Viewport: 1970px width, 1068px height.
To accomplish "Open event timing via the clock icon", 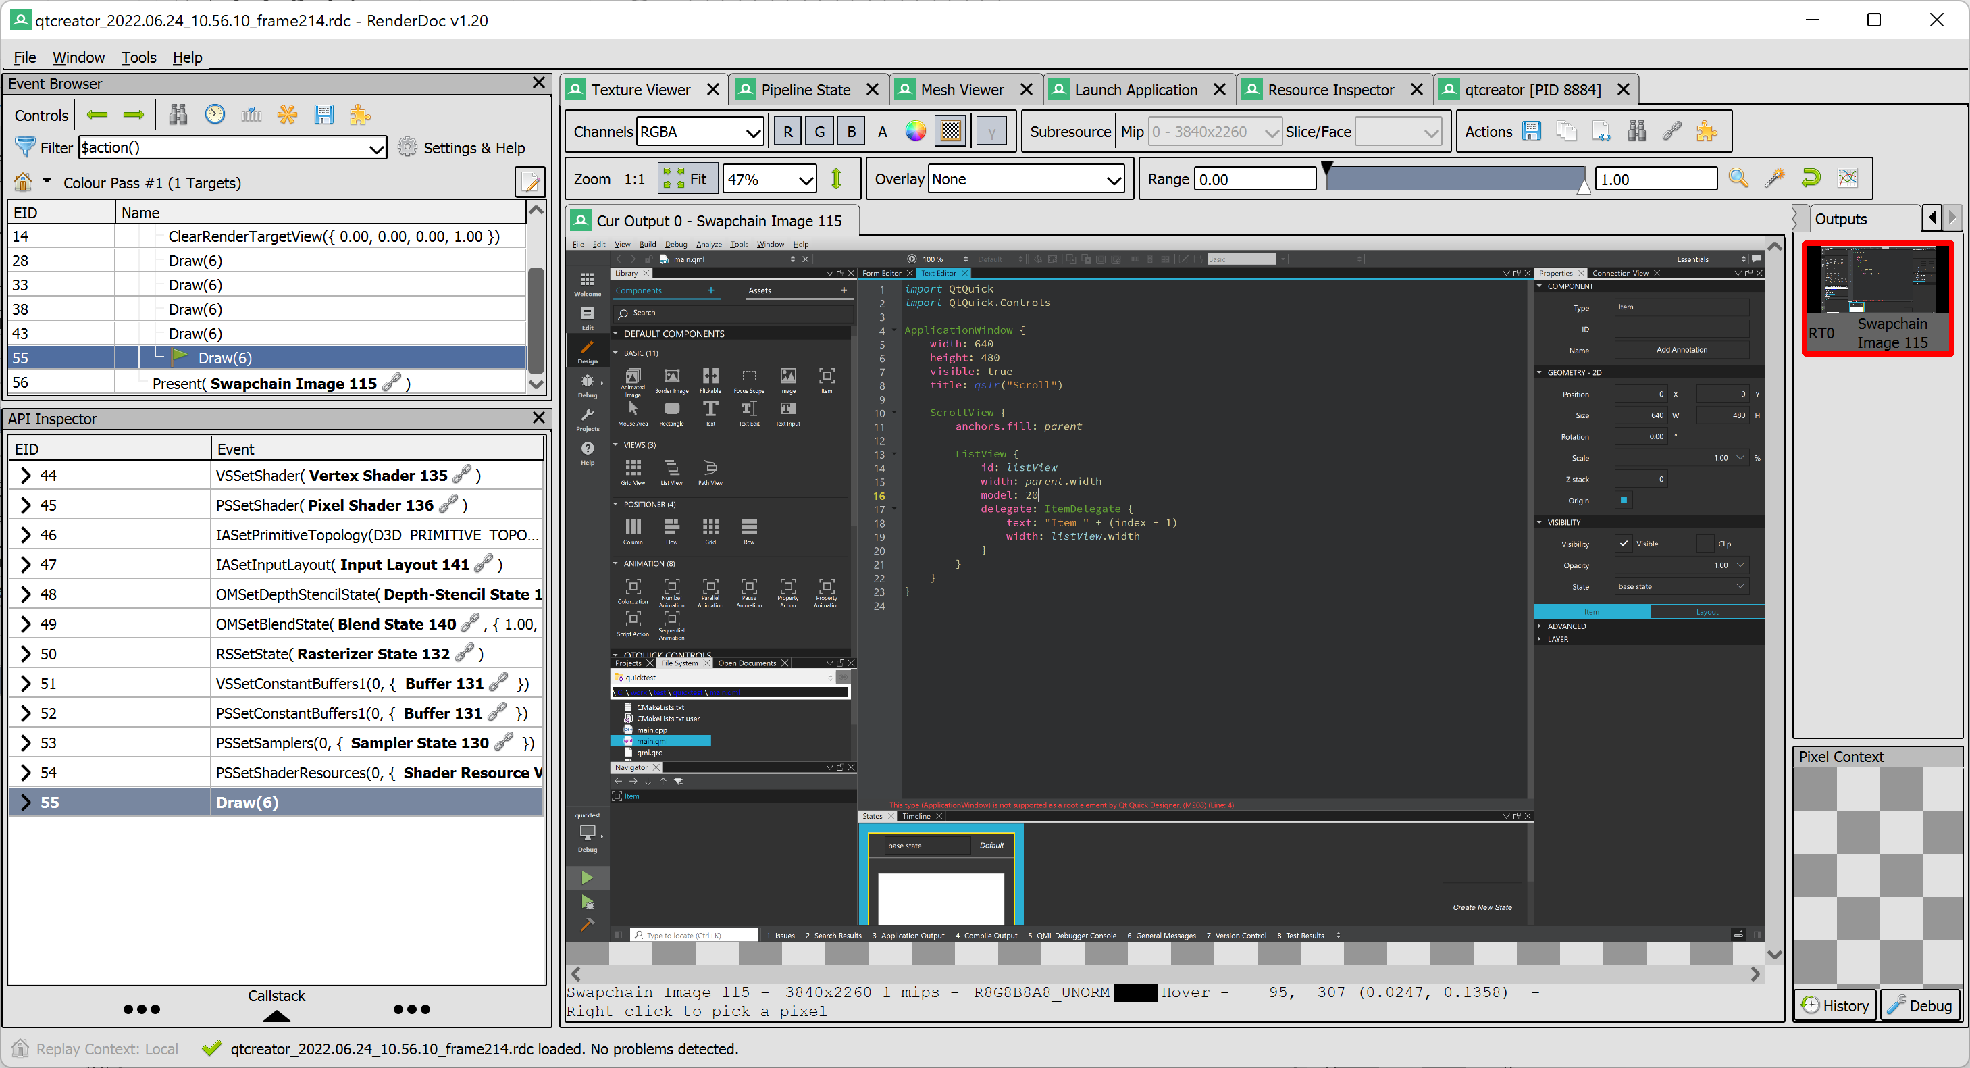I will 215,114.
